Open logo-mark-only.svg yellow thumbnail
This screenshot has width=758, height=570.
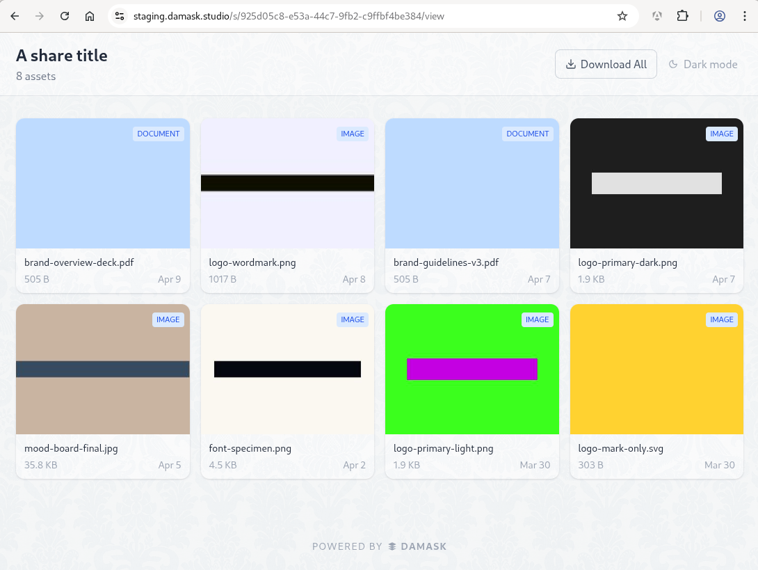[656, 369]
